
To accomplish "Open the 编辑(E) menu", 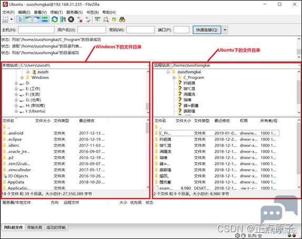I will pos(24,13).
